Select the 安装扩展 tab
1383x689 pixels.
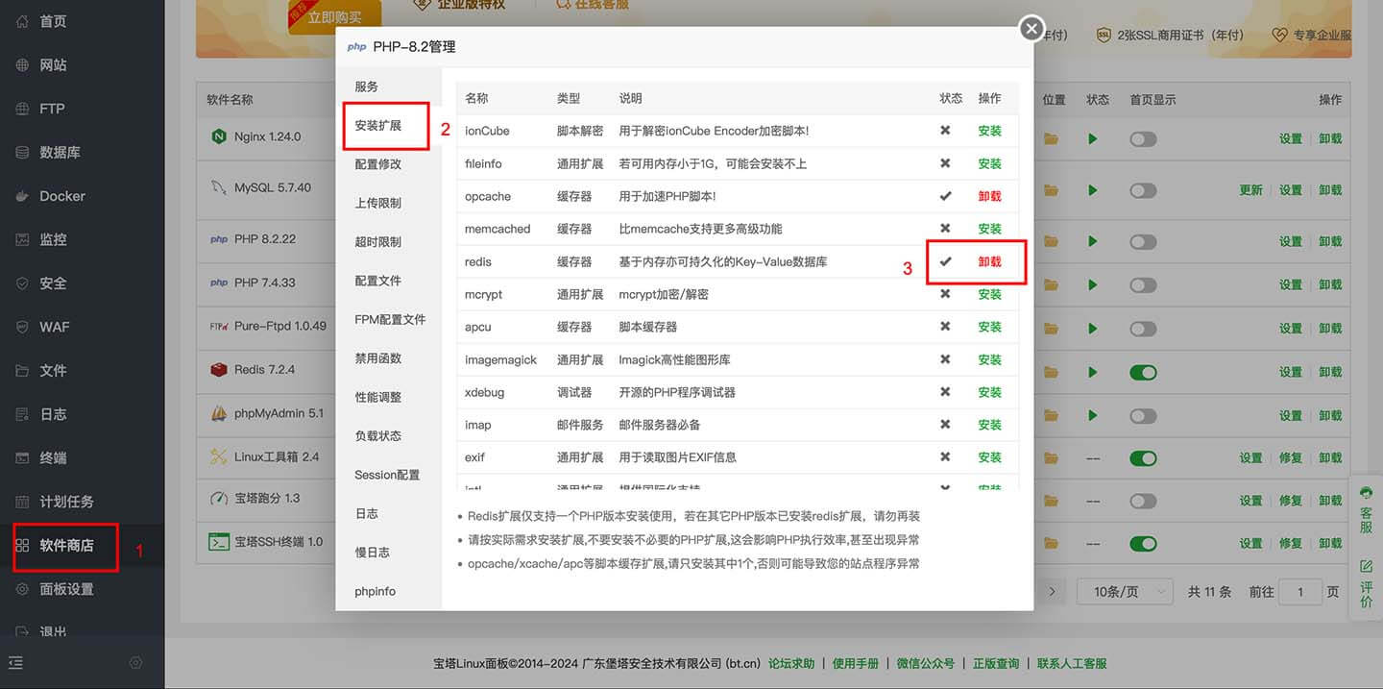(388, 126)
